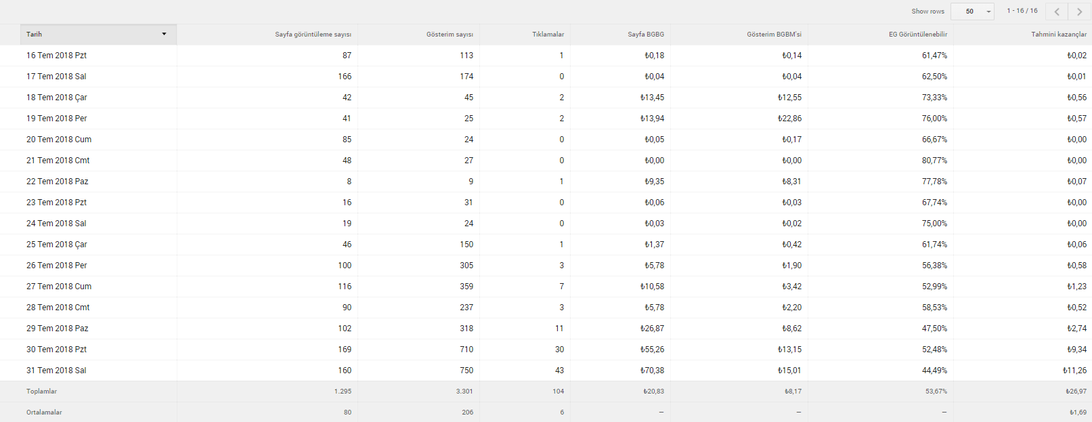Click the Toplamlar totals row label
The image size is (1092, 422).
click(41, 392)
